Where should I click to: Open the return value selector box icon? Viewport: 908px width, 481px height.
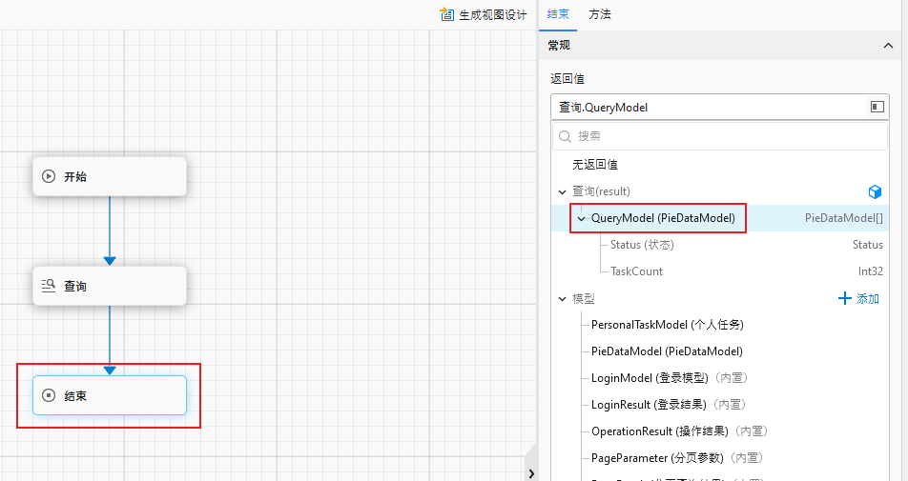click(x=877, y=108)
